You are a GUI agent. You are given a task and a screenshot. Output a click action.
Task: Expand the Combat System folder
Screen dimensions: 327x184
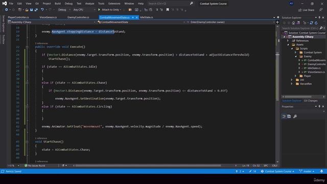click(295, 52)
